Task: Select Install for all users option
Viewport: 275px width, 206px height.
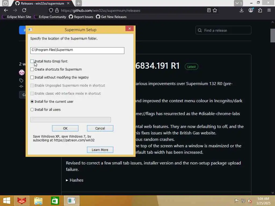Action: click(x=32, y=110)
